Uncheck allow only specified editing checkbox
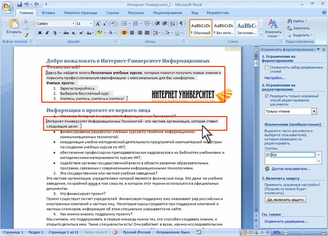 266,97
